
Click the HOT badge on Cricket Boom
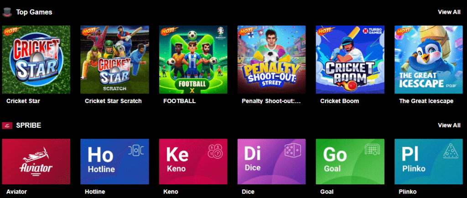click(326, 31)
